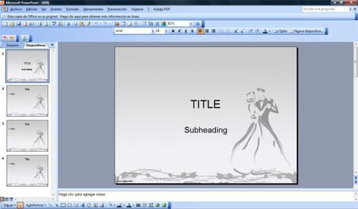Open the Ventana menu
Image resolution: width=358 pixels, height=209 pixels.
click(x=137, y=9)
